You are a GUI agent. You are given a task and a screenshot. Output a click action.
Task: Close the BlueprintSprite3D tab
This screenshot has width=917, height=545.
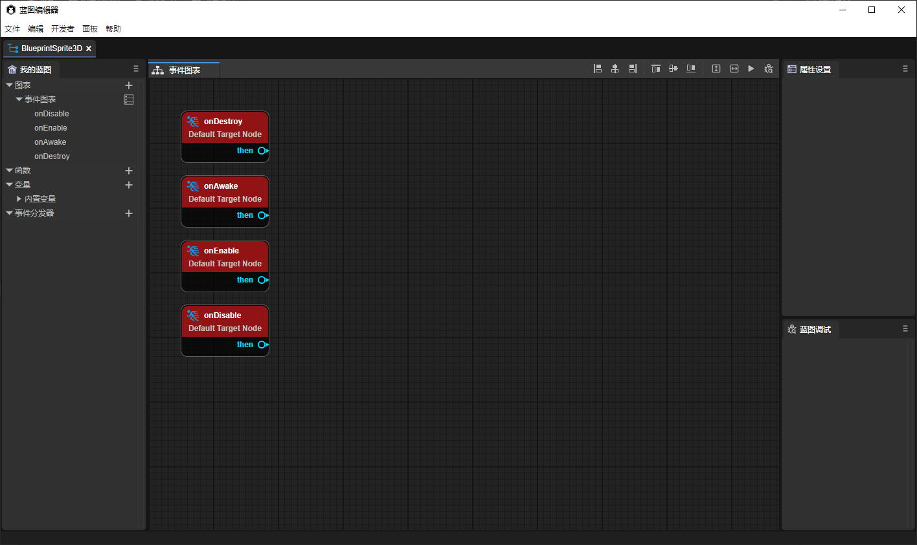(89, 48)
